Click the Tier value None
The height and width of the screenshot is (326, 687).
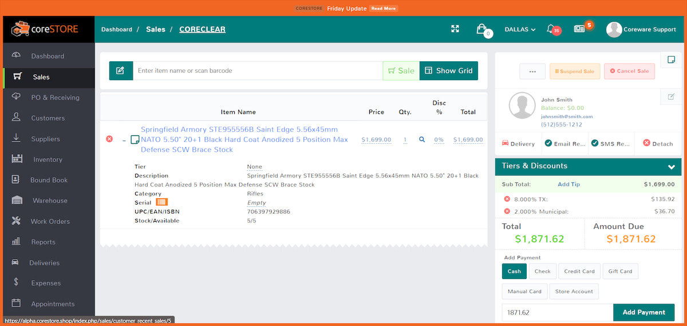coord(255,167)
